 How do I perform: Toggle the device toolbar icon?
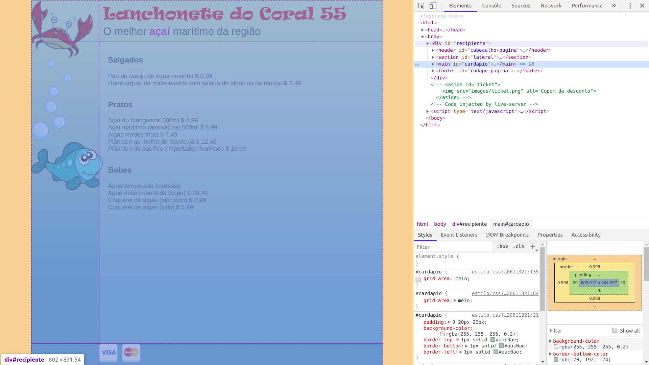[x=433, y=6]
